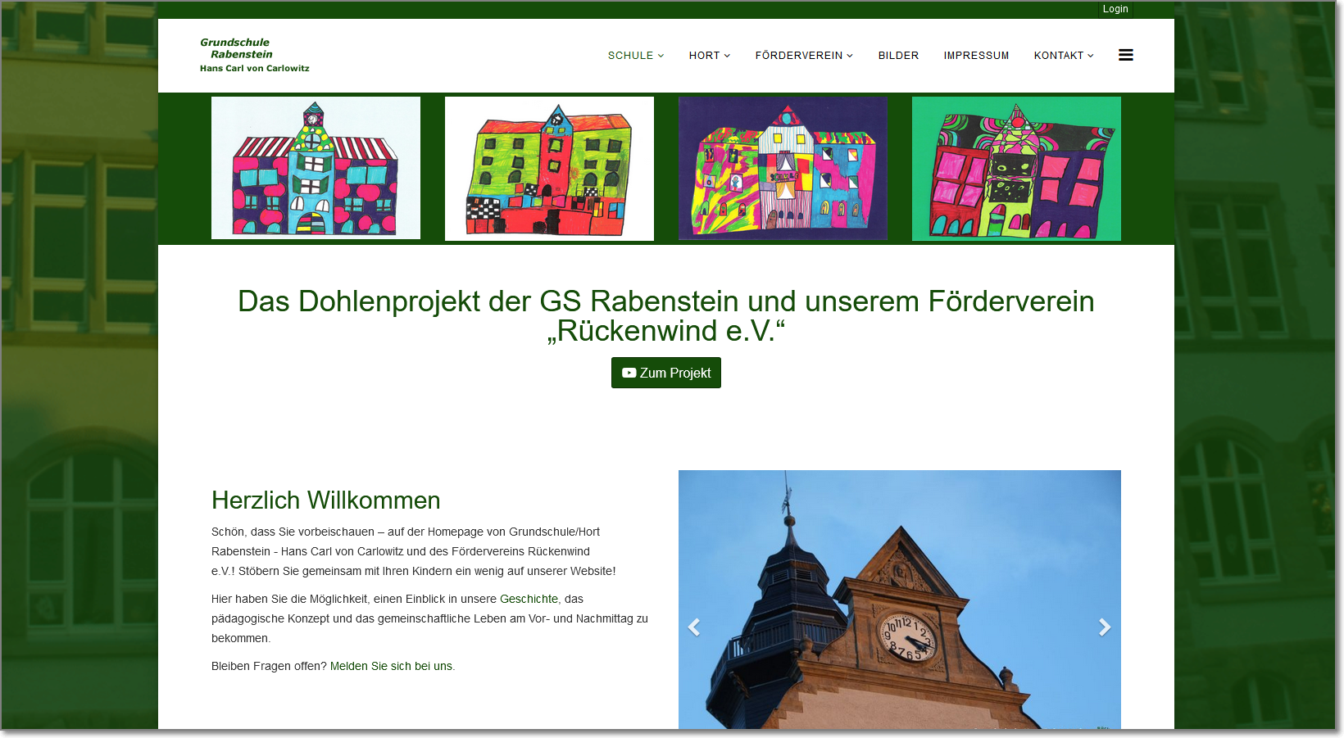Open the first school drawing with striped roof

316,168
